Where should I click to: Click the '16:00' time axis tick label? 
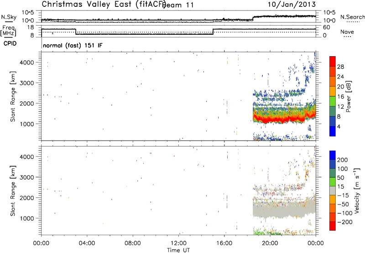click(x=224, y=243)
